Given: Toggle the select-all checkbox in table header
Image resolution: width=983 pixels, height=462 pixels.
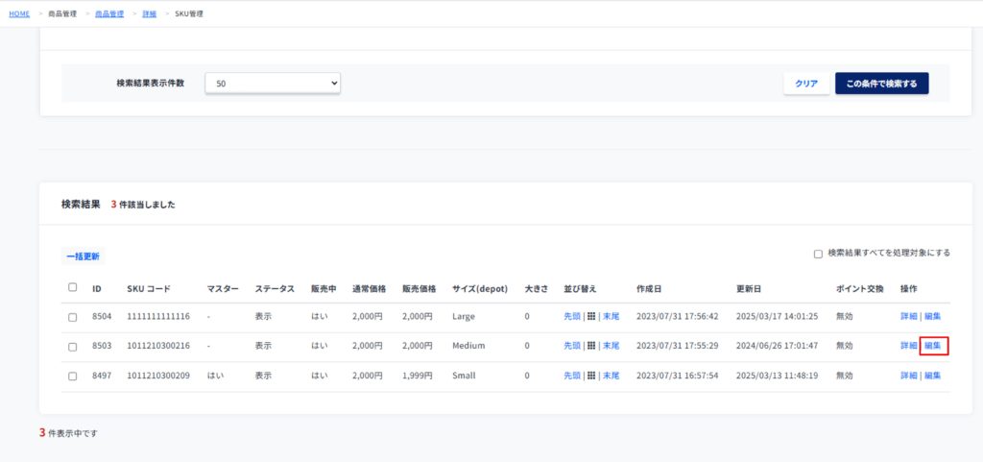Looking at the screenshot, I should click(x=73, y=287).
